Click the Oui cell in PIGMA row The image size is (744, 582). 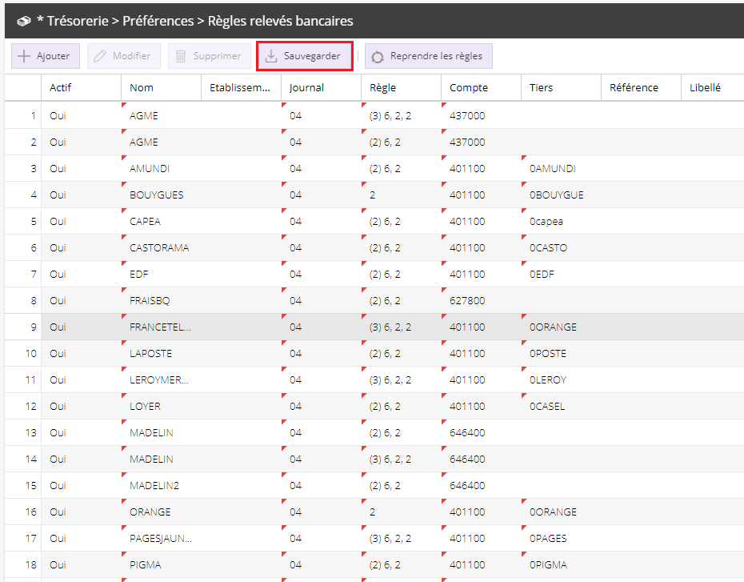81,565
